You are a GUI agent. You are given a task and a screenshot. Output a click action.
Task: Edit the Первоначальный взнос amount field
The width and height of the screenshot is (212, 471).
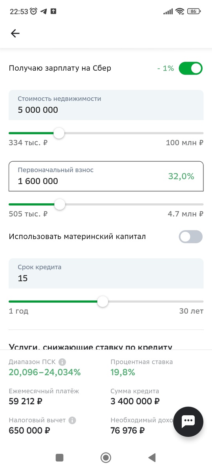[x=106, y=176]
